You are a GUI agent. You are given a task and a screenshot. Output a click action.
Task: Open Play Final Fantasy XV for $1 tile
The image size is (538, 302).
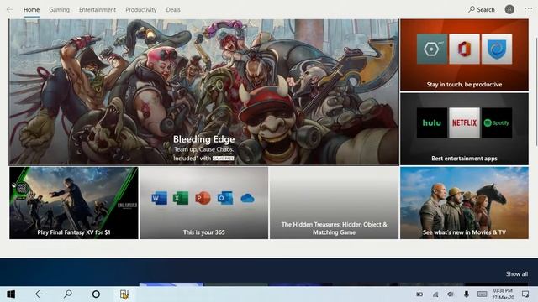click(x=74, y=203)
